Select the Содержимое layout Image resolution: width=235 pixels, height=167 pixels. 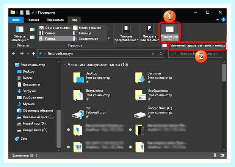pos(86,39)
